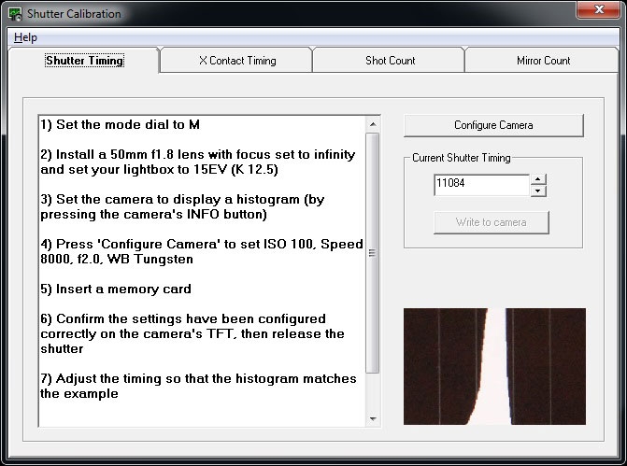Viewport: 627px width, 466px height.
Task: Click step 3 text about the INFO button
Action: point(182,206)
